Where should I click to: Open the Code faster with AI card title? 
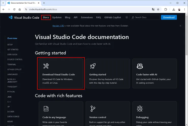point(147,75)
